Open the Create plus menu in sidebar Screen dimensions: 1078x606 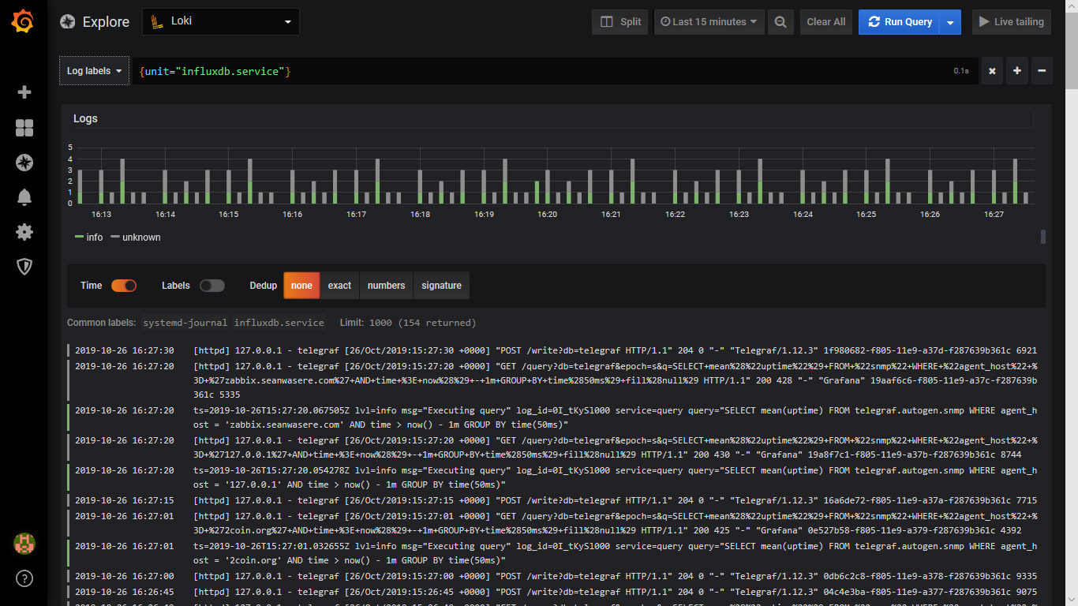24,92
